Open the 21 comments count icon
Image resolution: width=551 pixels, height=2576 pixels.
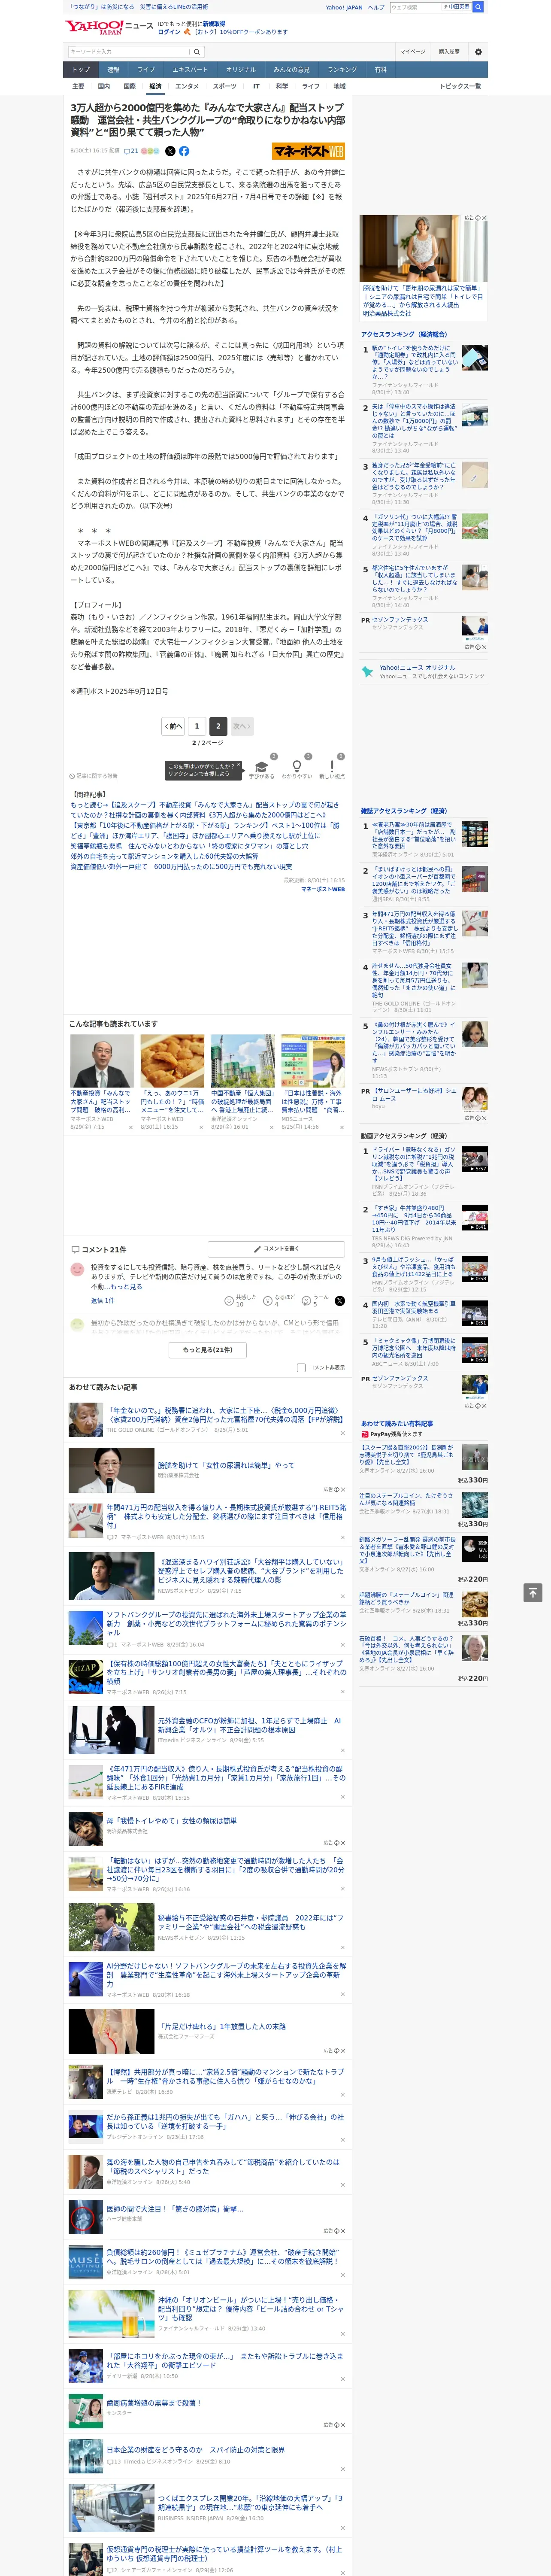click(130, 151)
